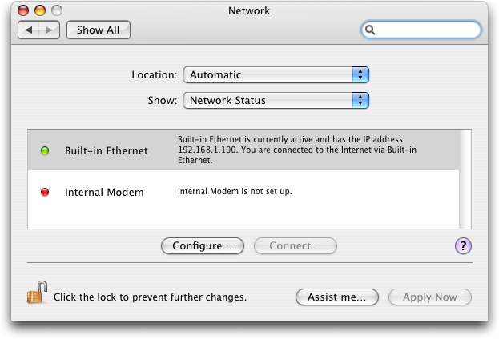Click the Ethernet IP address description text
499x339 pixels.
(x=297, y=150)
